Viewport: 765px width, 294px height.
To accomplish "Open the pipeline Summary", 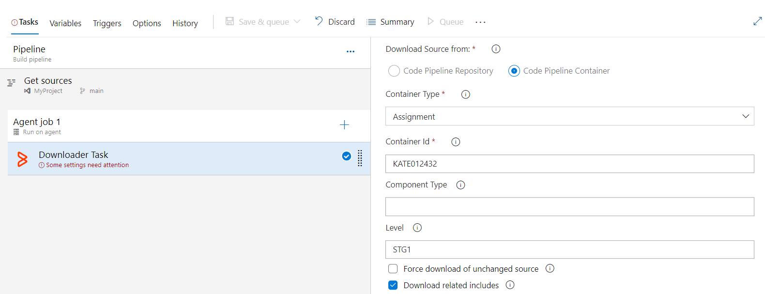I will (390, 22).
